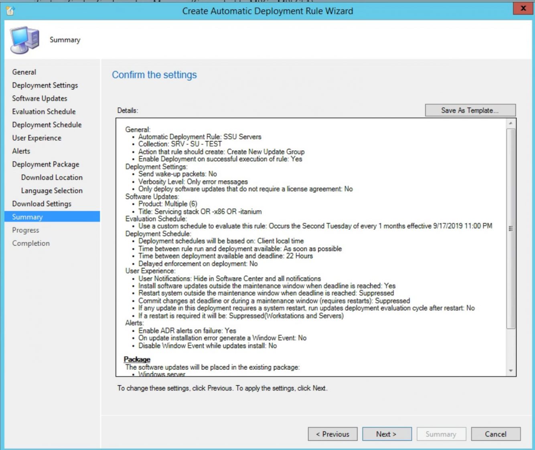Select the Language Selection step
The width and height of the screenshot is (535, 450).
(51, 190)
